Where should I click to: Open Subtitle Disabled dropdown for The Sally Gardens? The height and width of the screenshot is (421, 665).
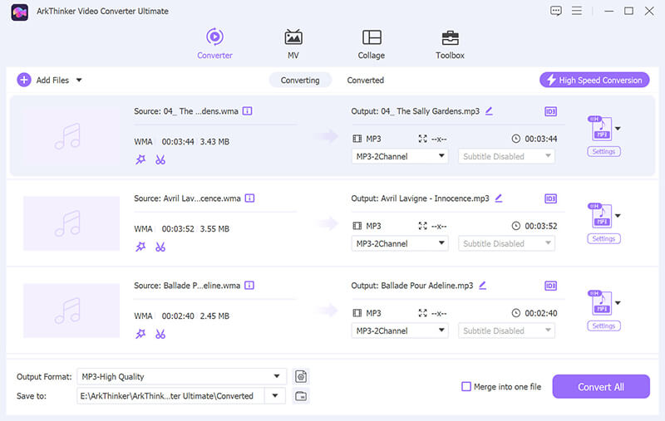pos(506,156)
